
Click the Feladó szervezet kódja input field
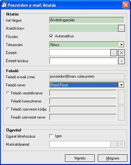[83, 109]
